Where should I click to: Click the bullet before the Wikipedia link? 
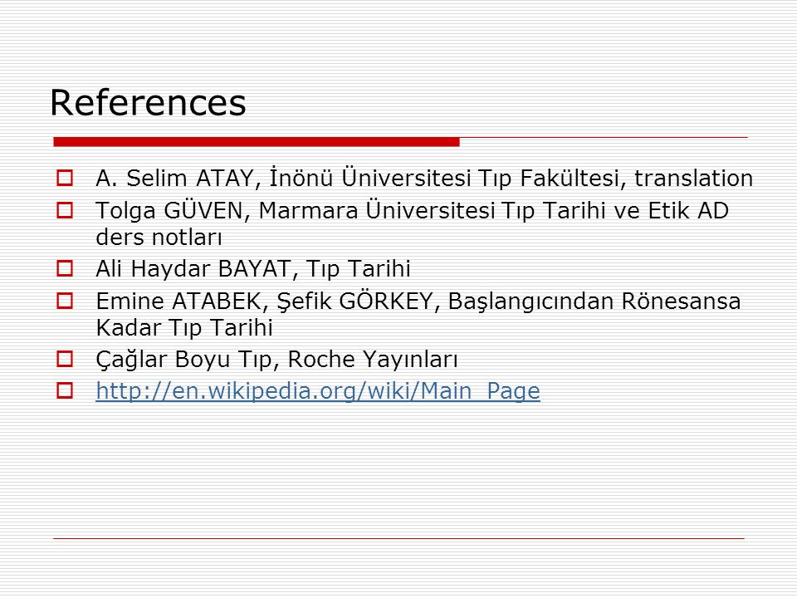tap(65, 390)
